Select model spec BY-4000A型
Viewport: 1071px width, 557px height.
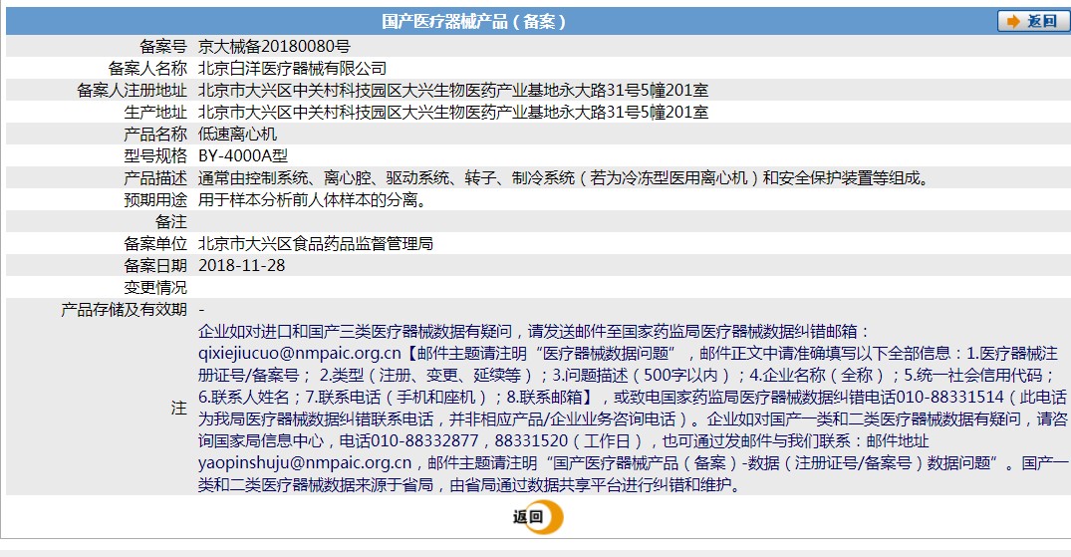pyautogui.click(x=243, y=155)
